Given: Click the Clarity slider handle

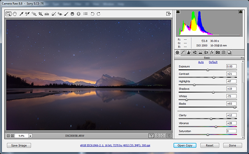Looking at the screenshot, I should point(211,119).
